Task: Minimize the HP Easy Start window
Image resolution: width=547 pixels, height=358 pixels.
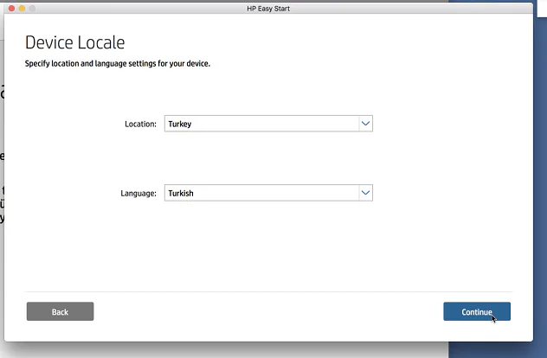Action: (x=23, y=8)
